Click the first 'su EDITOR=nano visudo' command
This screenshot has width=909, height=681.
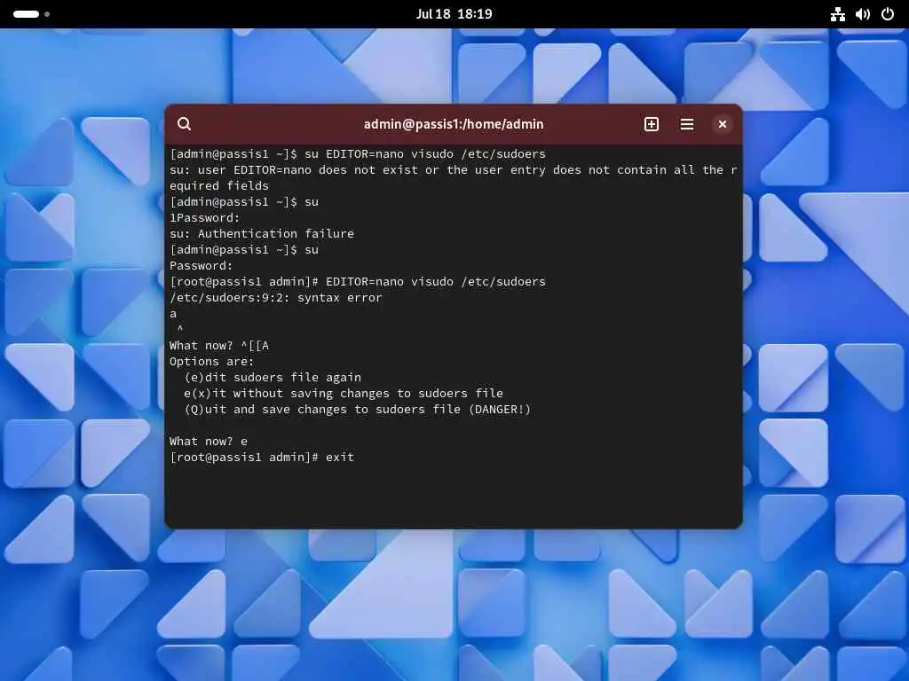[x=425, y=154]
